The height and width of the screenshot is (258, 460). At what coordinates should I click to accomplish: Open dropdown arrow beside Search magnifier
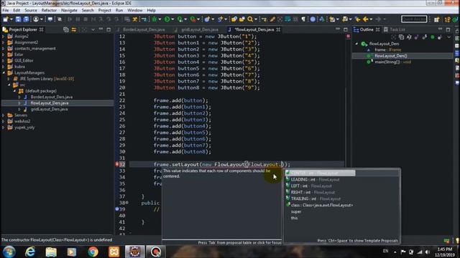pyautogui.click(x=256, y=19)
